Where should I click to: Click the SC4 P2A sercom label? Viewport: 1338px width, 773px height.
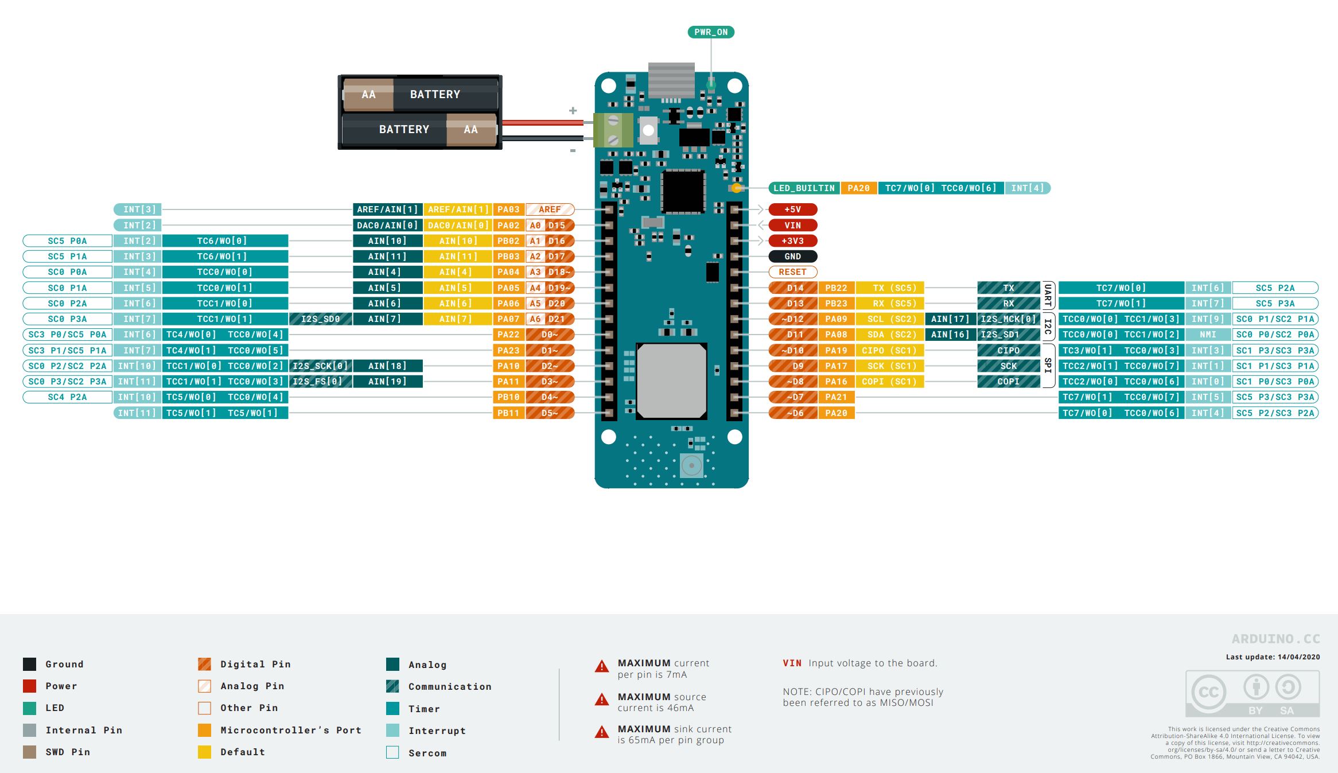click(x=67, y=397)
